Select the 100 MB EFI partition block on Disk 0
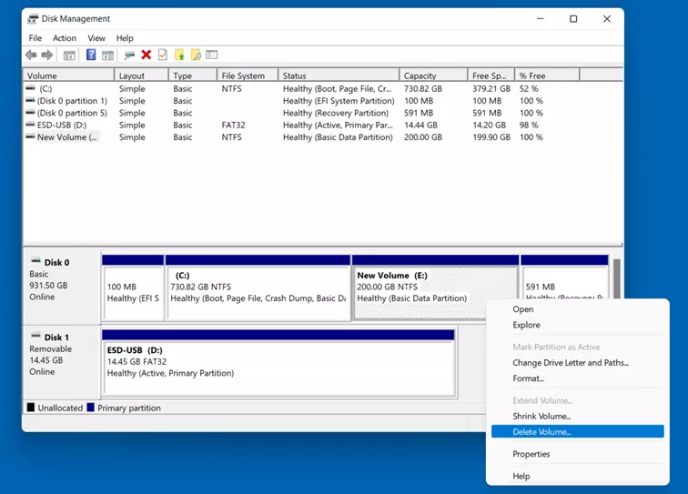 tap(134, 288)
